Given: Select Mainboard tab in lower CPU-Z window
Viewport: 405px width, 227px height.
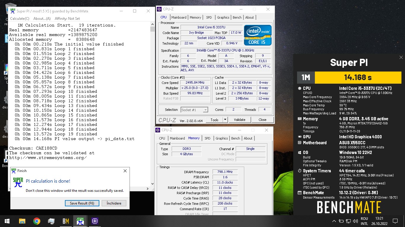Looking at the screenshot, I should (x=177, y=138).
